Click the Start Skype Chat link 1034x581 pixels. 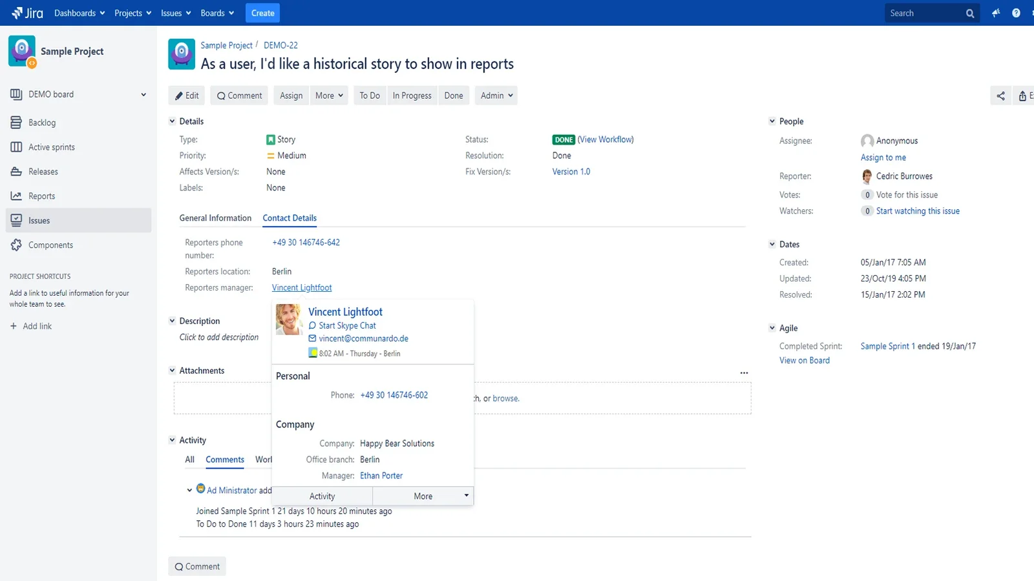[347, 326]
